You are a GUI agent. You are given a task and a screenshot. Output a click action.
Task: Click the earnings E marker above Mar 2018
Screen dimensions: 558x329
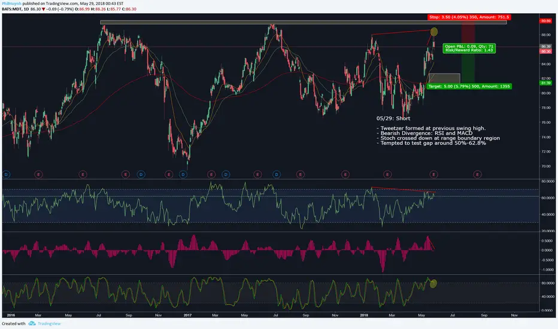click(387, 174)
